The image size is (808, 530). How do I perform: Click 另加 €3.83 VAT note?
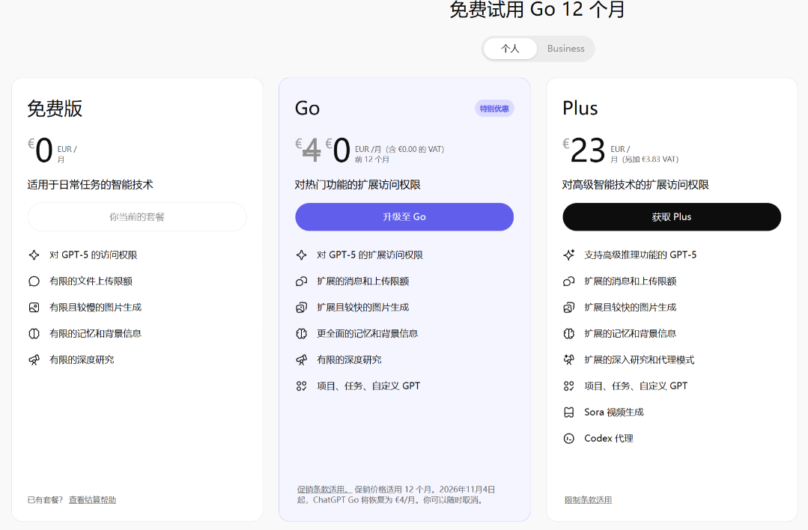650,159
